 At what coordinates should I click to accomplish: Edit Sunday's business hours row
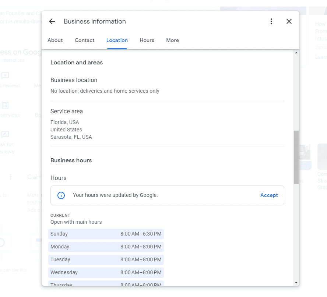point(106,234)
